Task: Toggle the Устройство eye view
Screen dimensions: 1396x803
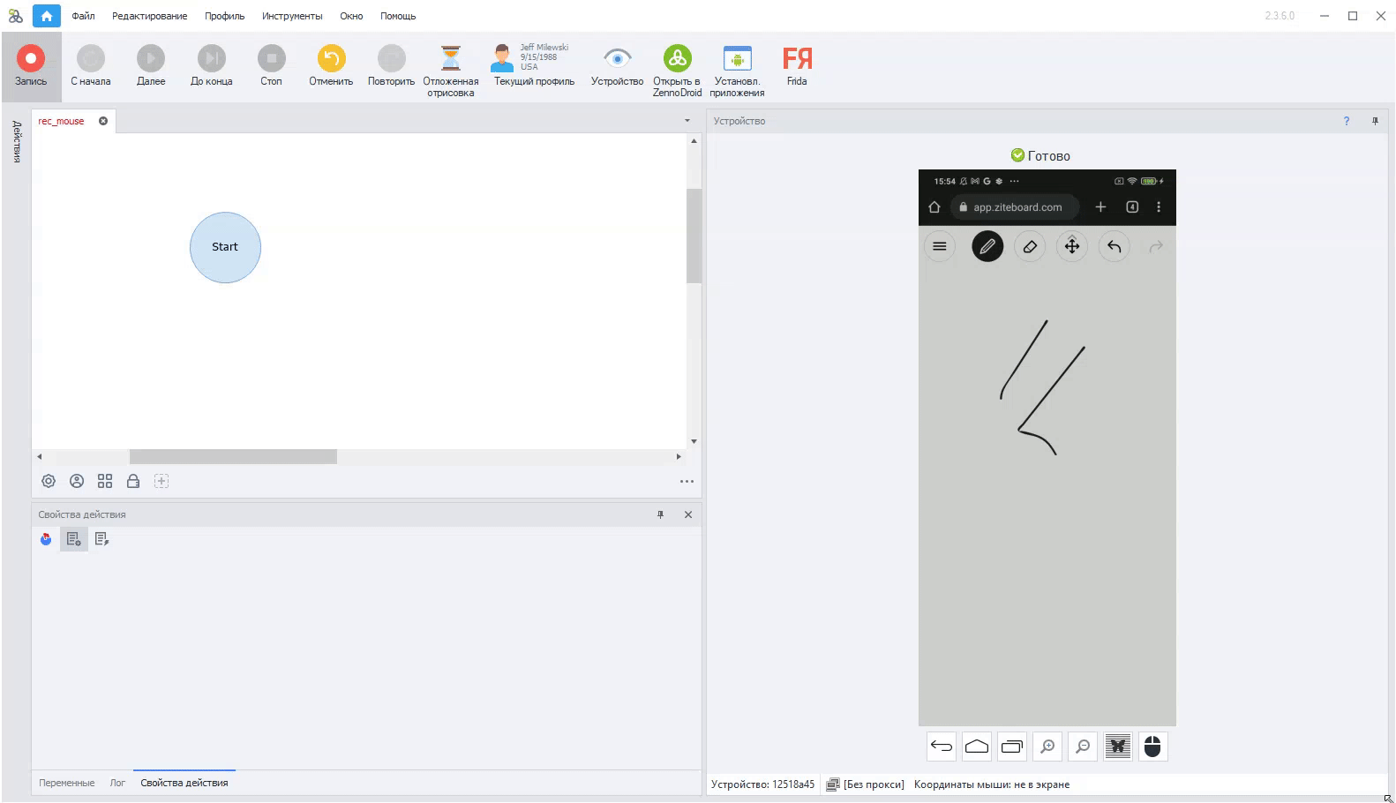Action: coord(617,66)
